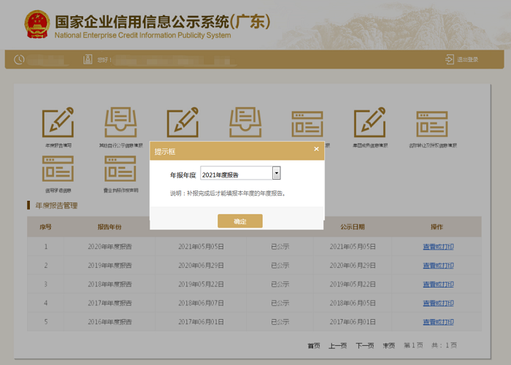Screen dimensions: 511x365
Task: Click the 报告年份 column header
Action: tap(109, 226)
